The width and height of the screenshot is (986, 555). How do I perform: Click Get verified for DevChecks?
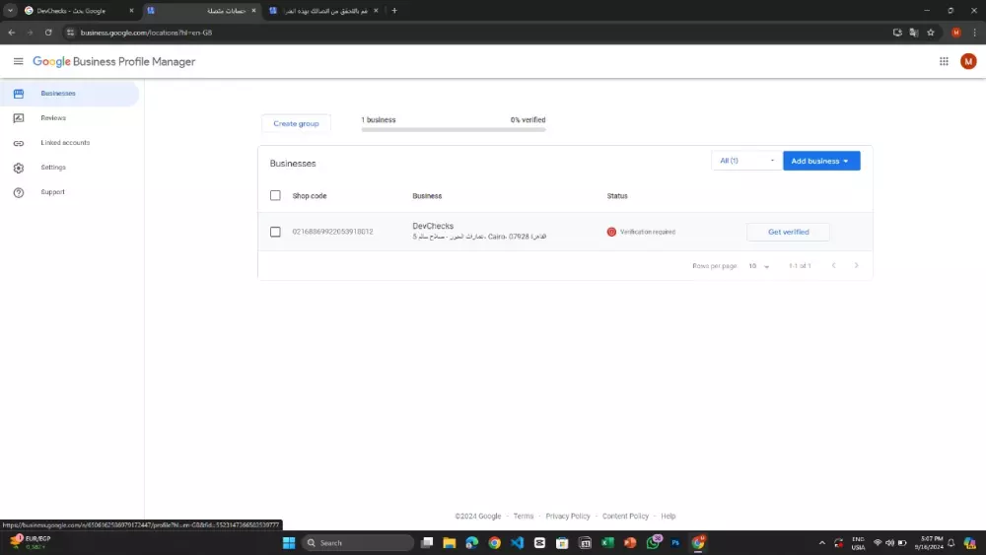click(x=788, y=232)
